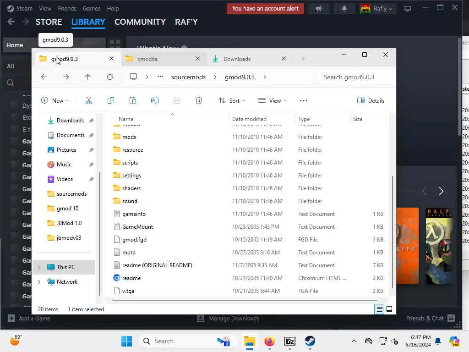Expand This PC in navigation pane
469x352 pixels.
point(39,267)
